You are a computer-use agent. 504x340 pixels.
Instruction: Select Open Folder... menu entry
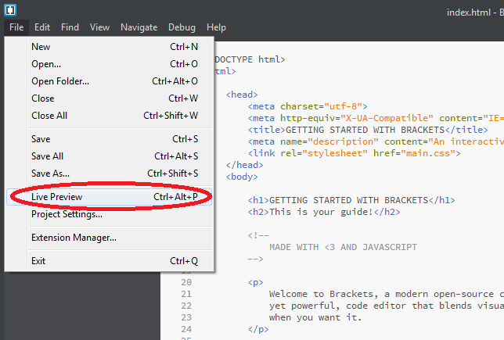[x=109, y=81]
